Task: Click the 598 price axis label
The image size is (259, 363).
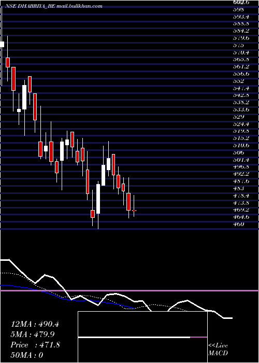Action: tap(238, 9)
